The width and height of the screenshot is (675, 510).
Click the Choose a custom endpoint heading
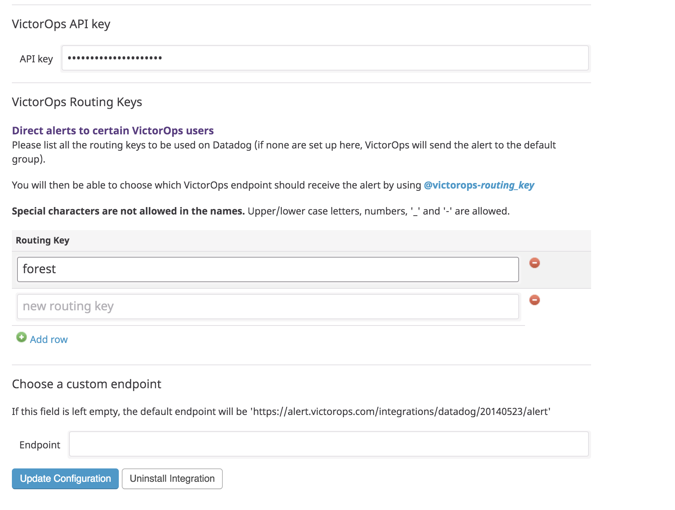pyautogui.click(x=87, y=384)
